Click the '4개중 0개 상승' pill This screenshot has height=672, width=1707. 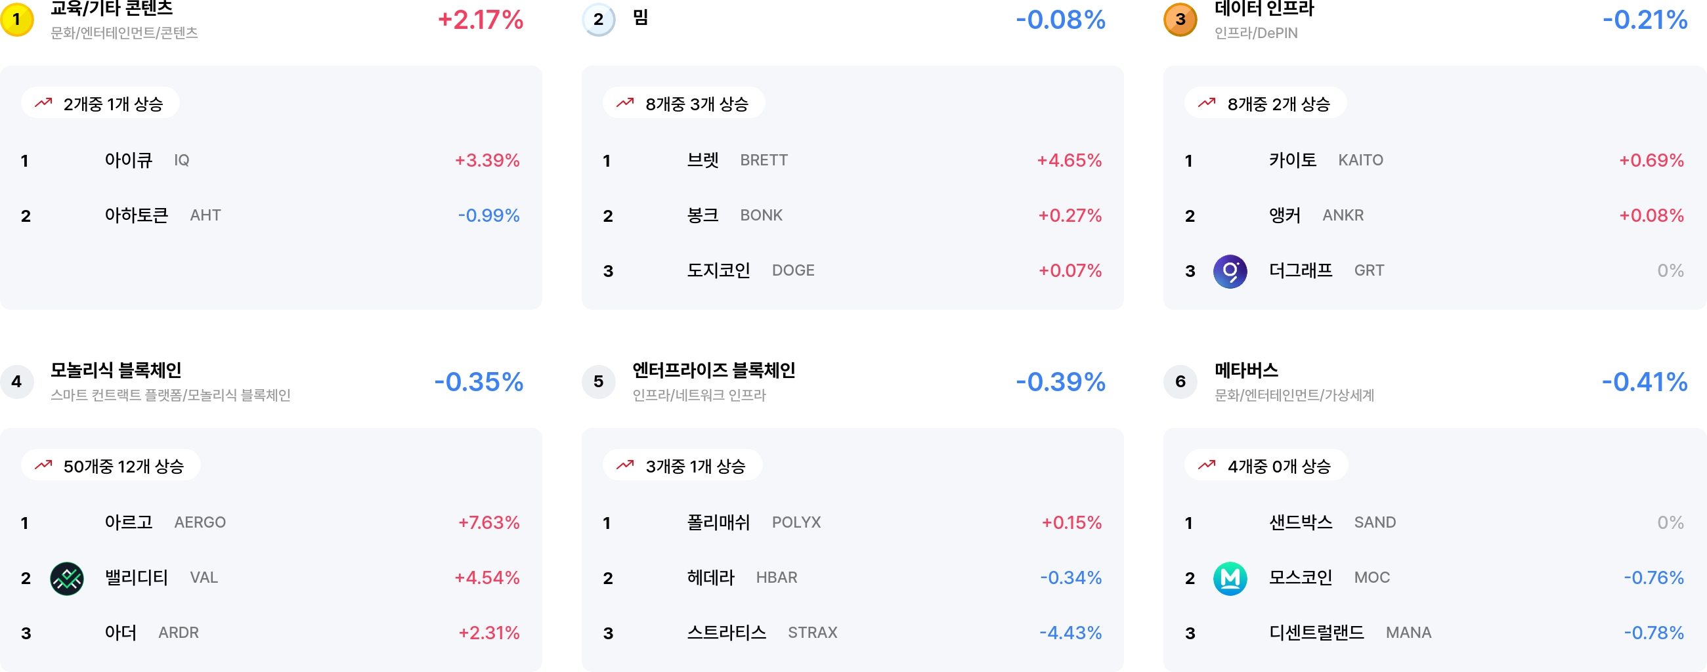1266,465
